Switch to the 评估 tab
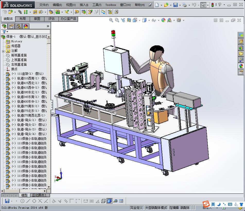The height and width of the screenshot is (211, 245). pos(51,19)
